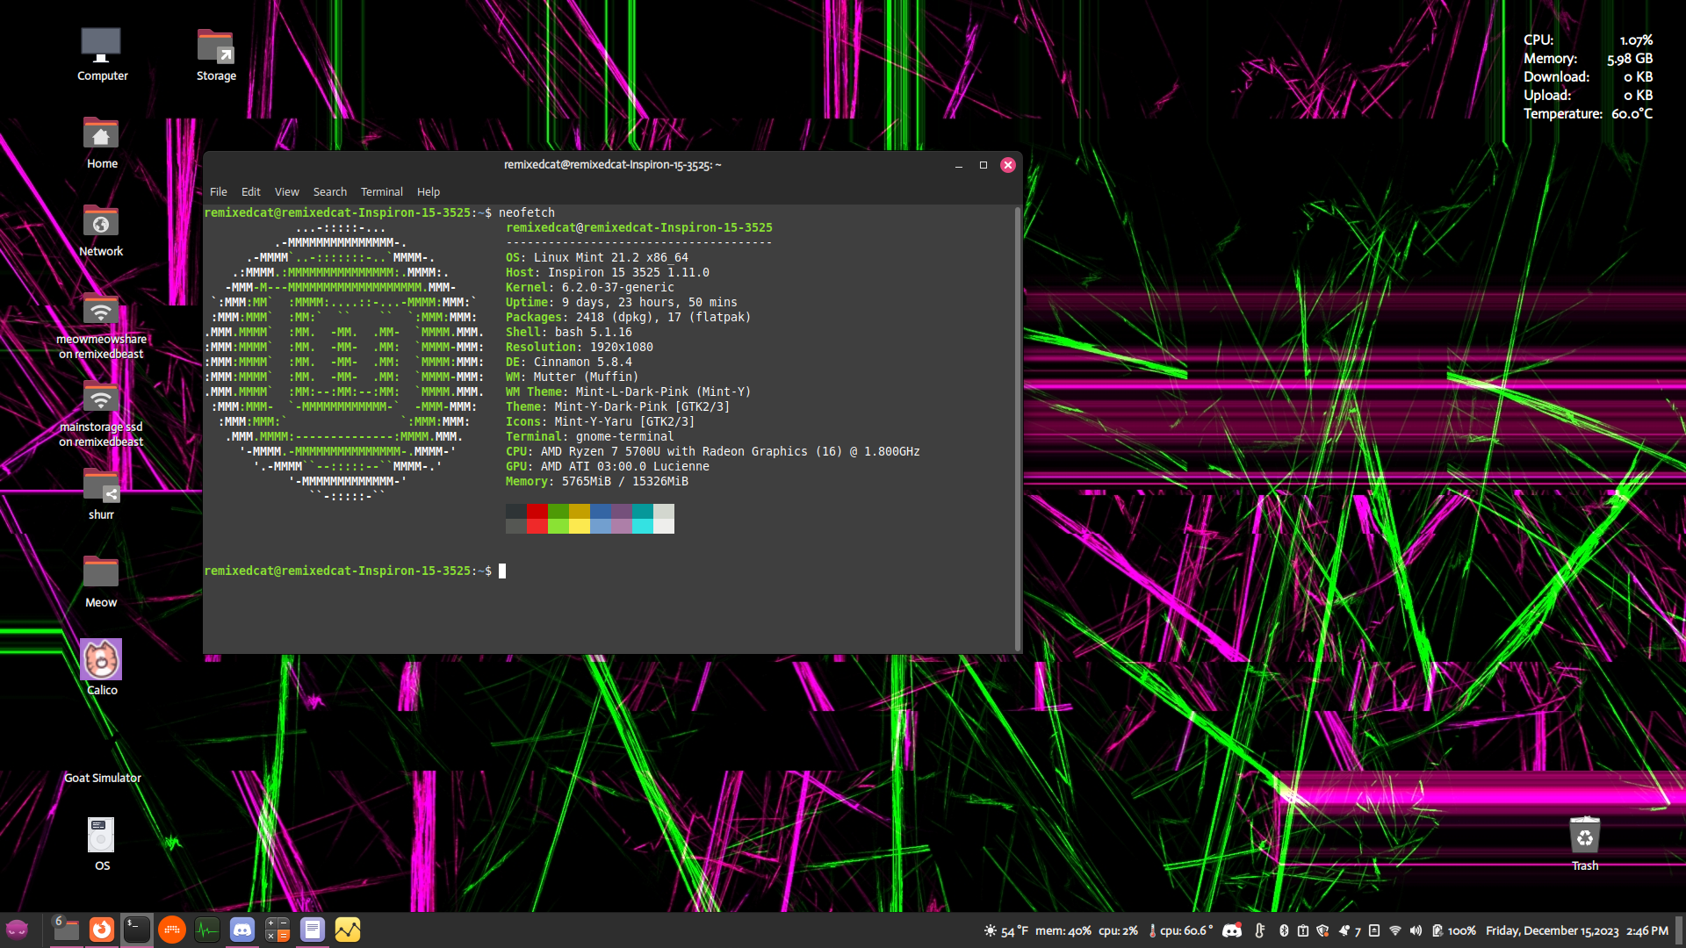
Task: Open the terminal Search menu
Action: coord(330,191)
